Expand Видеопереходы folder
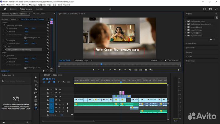This screenshot has height=124, width=220. [186, 36]
